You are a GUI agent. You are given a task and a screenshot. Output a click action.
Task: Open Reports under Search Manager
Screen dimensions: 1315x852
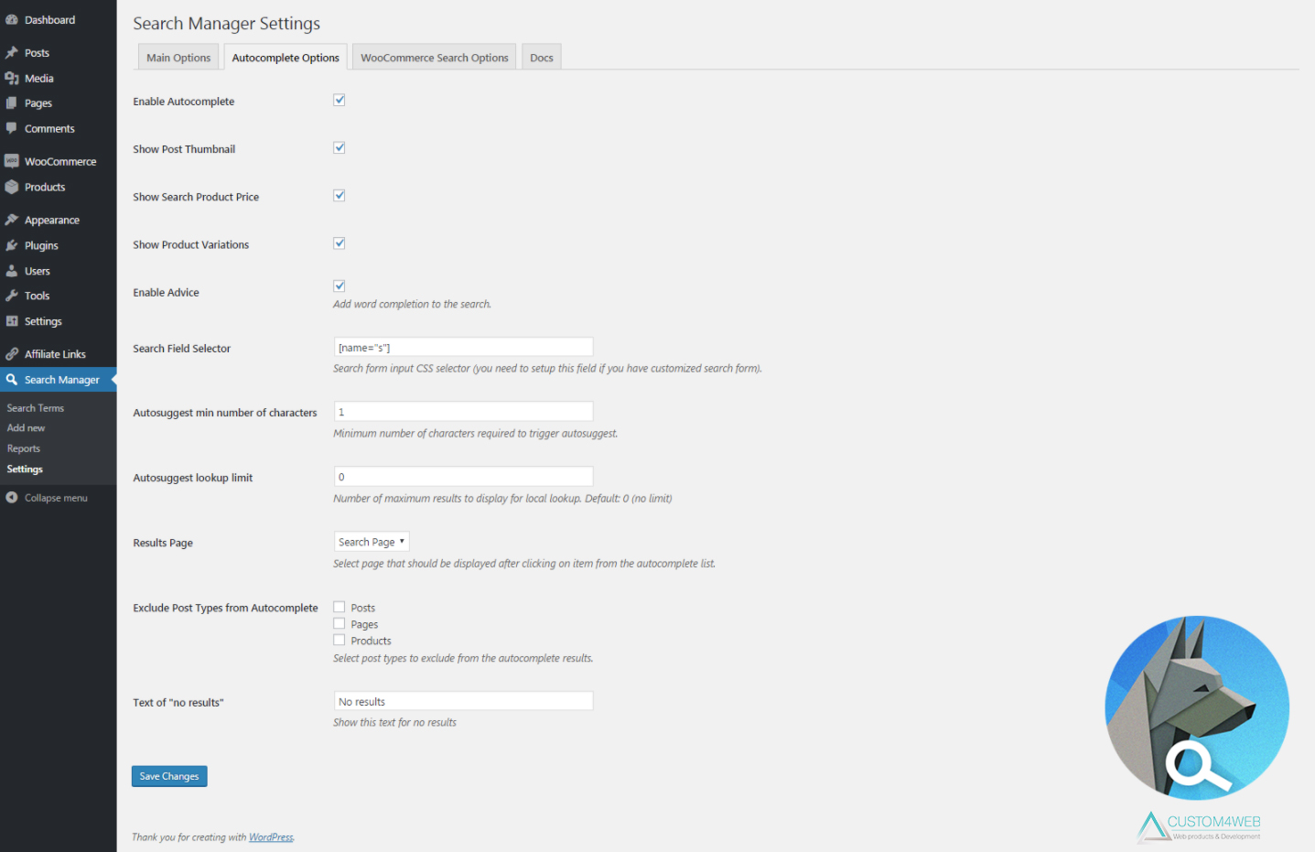[x=24, y=448]
